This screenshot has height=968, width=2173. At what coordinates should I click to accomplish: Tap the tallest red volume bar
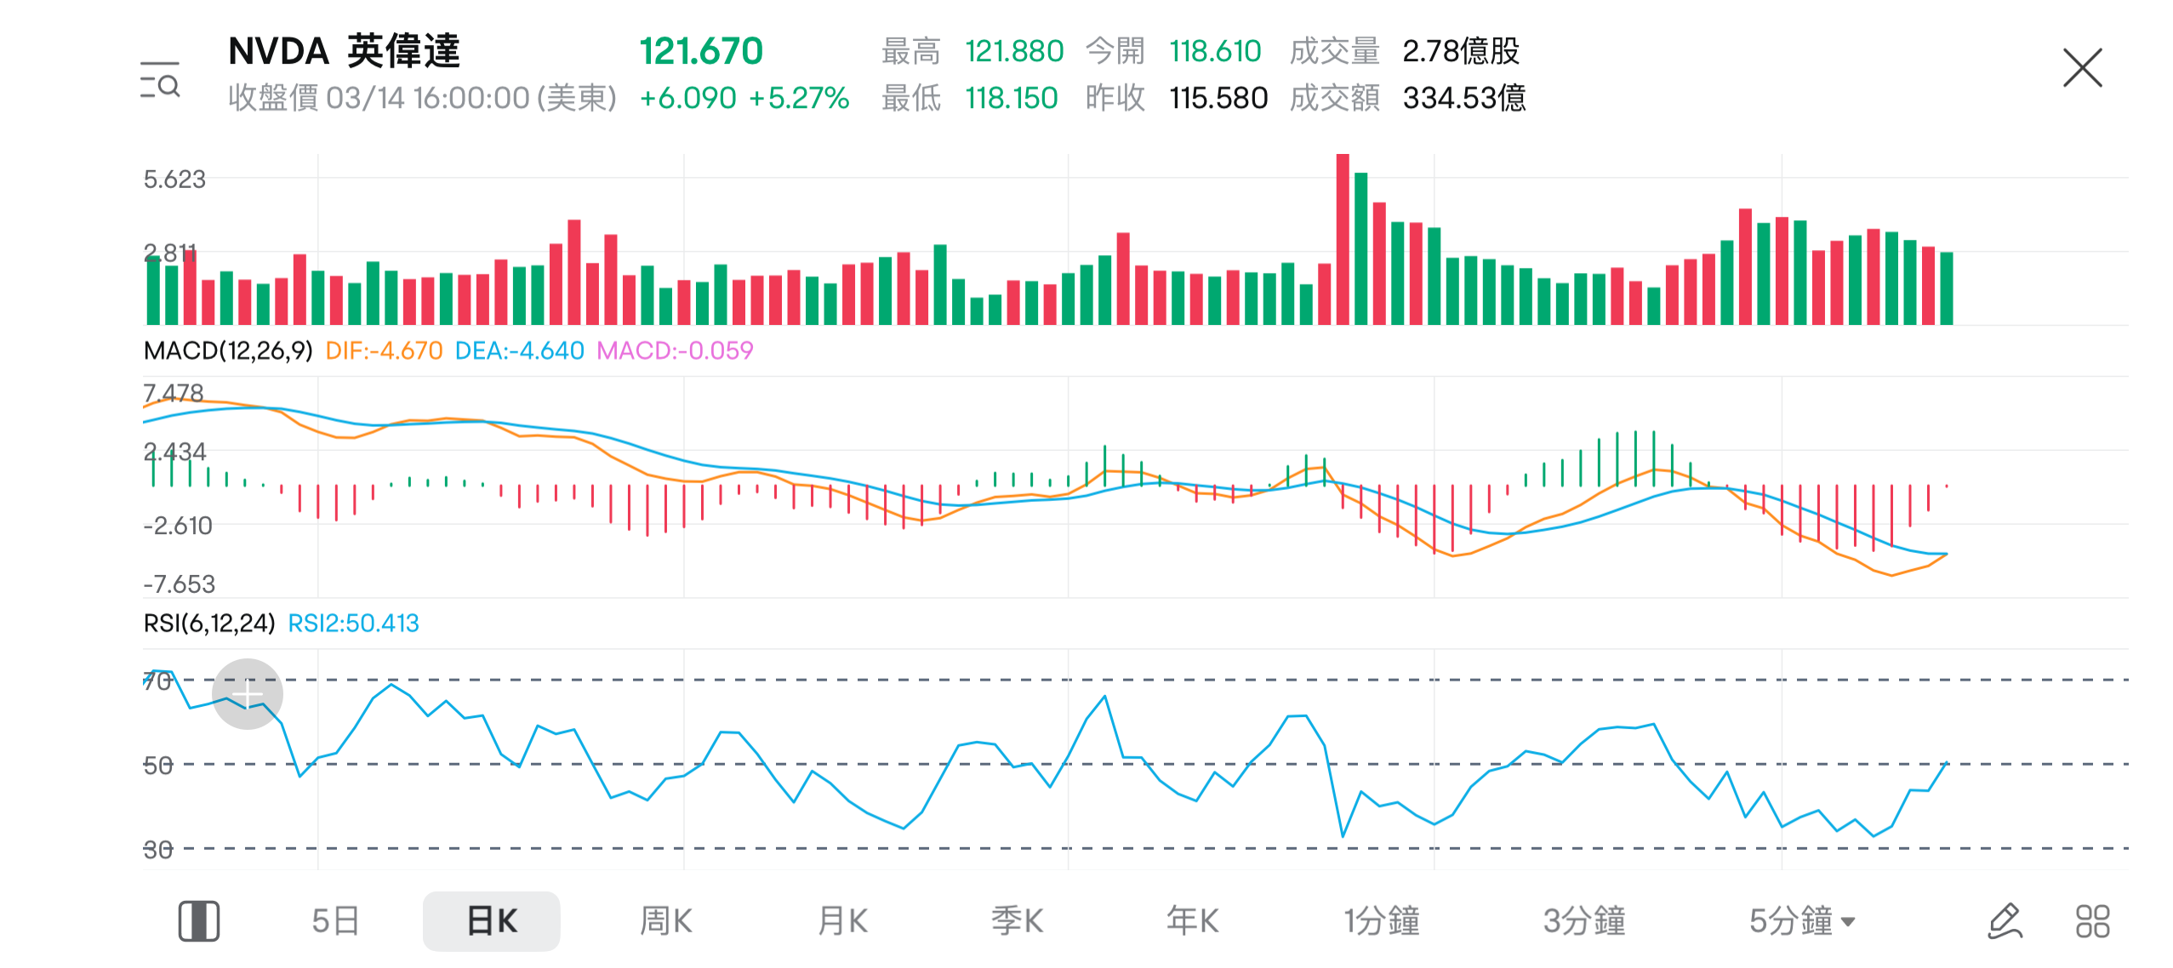(x=1343, y=240)
